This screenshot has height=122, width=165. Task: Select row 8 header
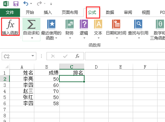tap(5, 115)
